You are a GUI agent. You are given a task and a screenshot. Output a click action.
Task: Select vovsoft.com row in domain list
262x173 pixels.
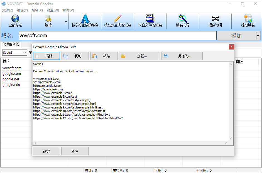coord(12,68)
